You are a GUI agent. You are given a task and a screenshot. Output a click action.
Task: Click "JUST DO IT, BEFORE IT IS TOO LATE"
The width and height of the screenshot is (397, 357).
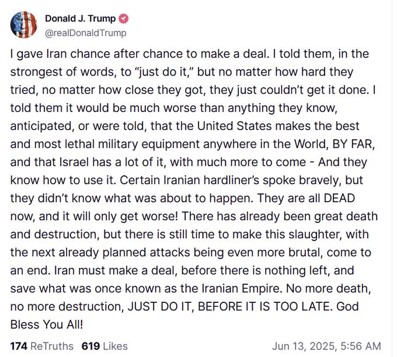229,306
